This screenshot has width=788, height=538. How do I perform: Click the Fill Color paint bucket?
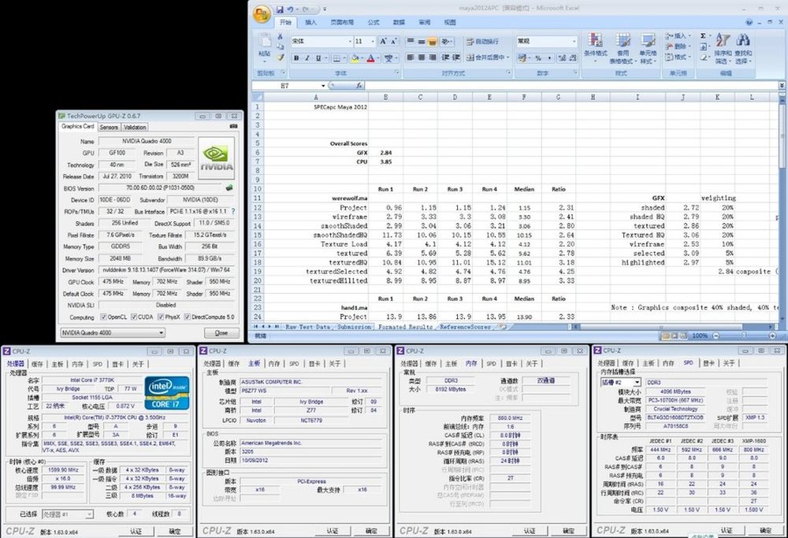pyautogui.click(x=355, y=58)
